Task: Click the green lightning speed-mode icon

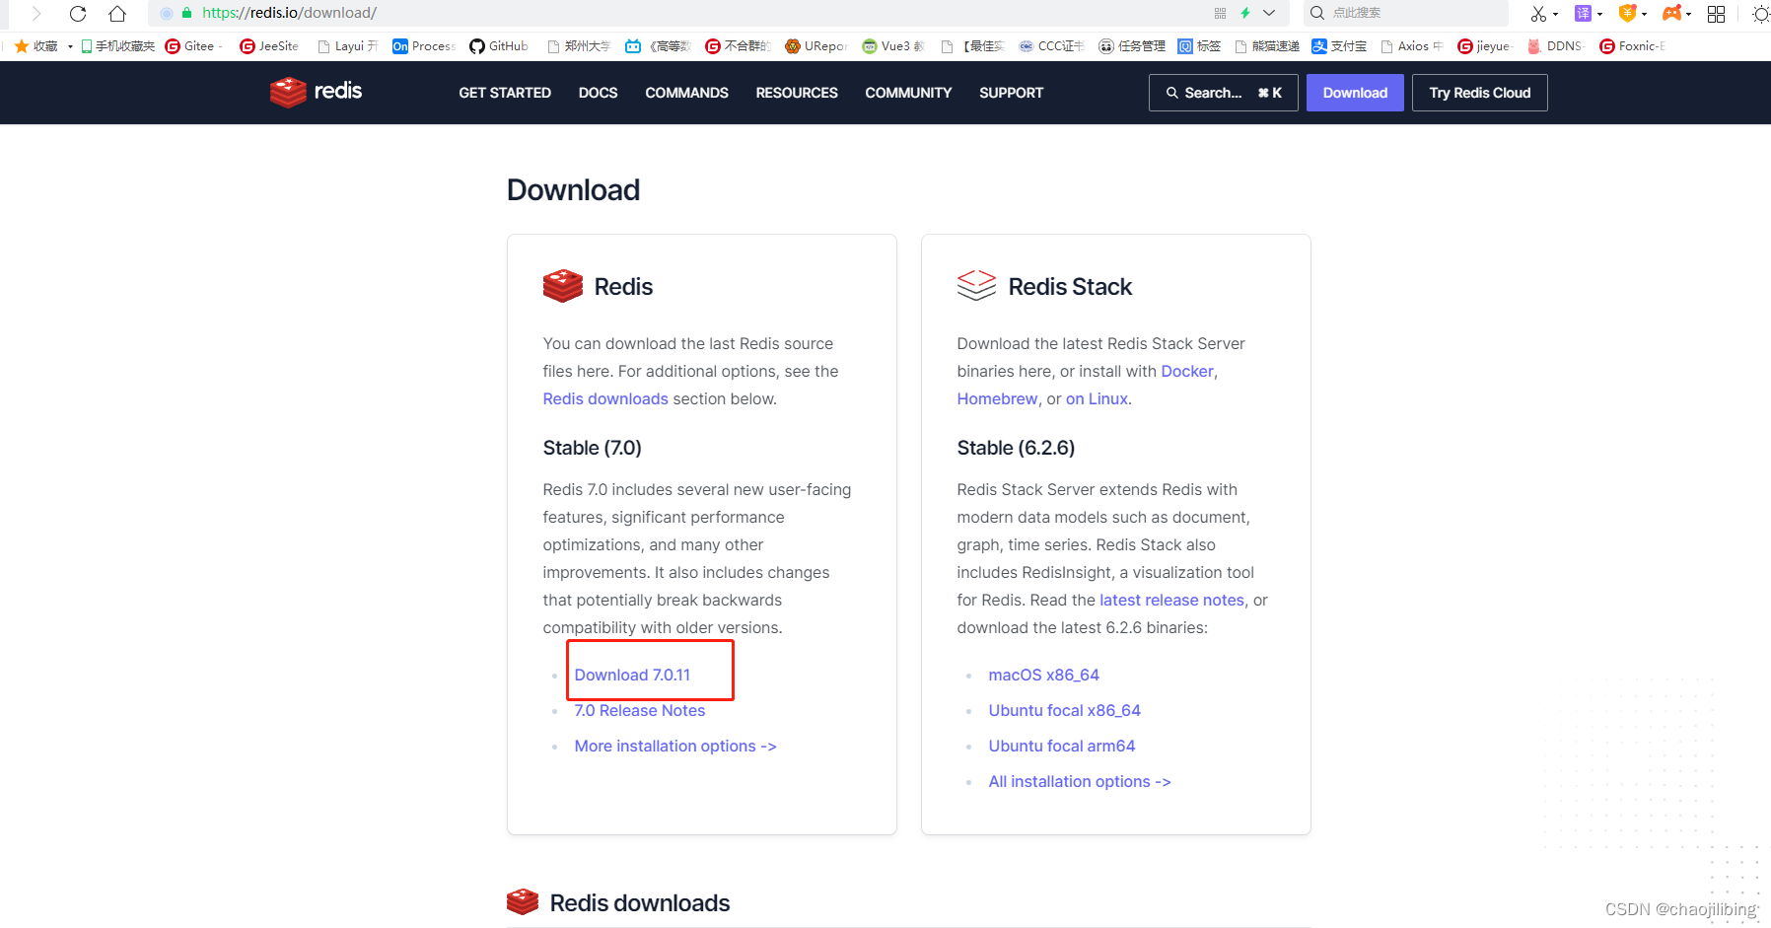Action: 1245,13
